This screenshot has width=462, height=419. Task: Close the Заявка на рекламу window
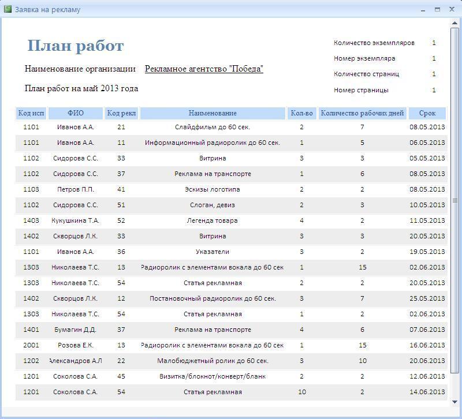tap(452, 9)
